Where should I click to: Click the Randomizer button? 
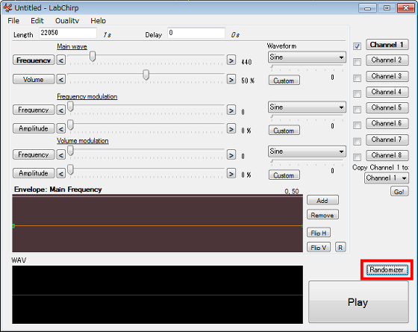click(387, 270)
